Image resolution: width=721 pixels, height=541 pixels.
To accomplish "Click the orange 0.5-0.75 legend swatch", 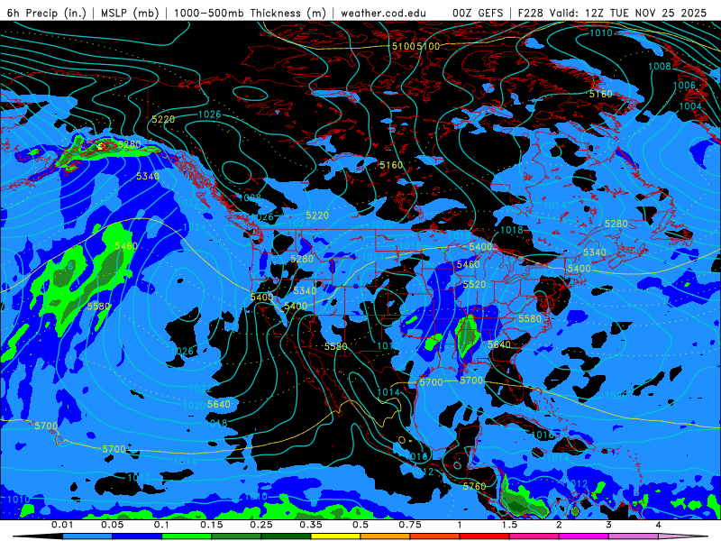I will (x=386, y=536).
